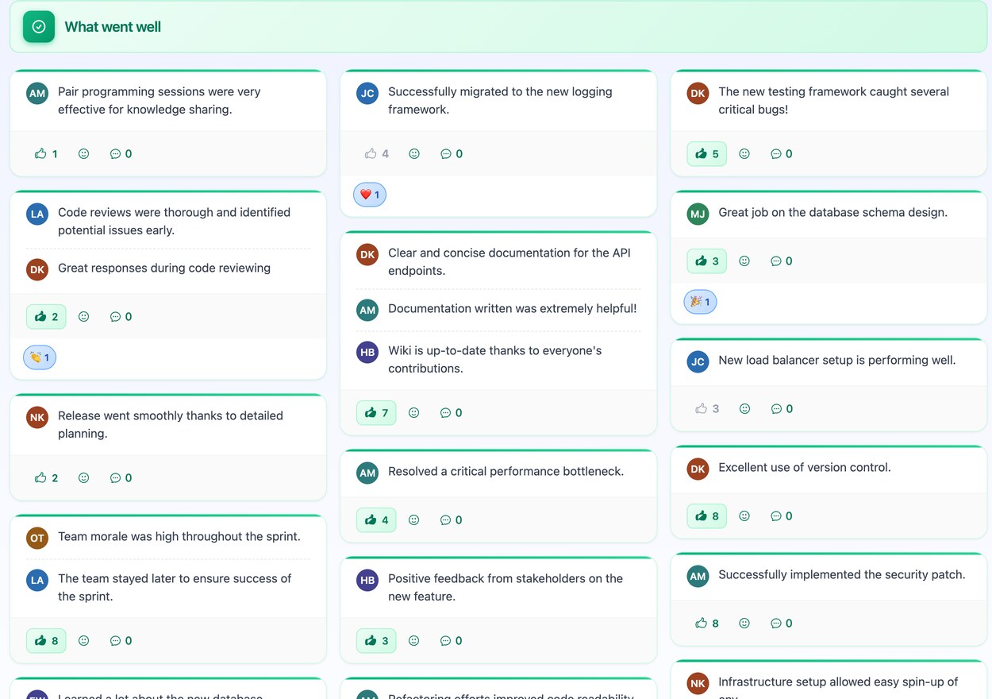992x699 pixels.
Task: Open comments on team morale card
Action: tap(121, 641)
